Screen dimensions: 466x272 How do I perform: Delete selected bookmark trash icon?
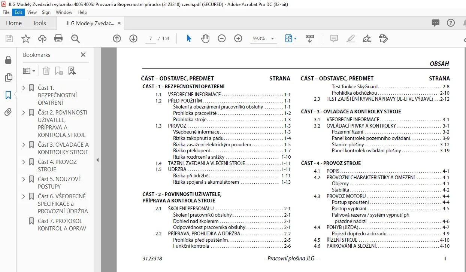coord(46,71)
